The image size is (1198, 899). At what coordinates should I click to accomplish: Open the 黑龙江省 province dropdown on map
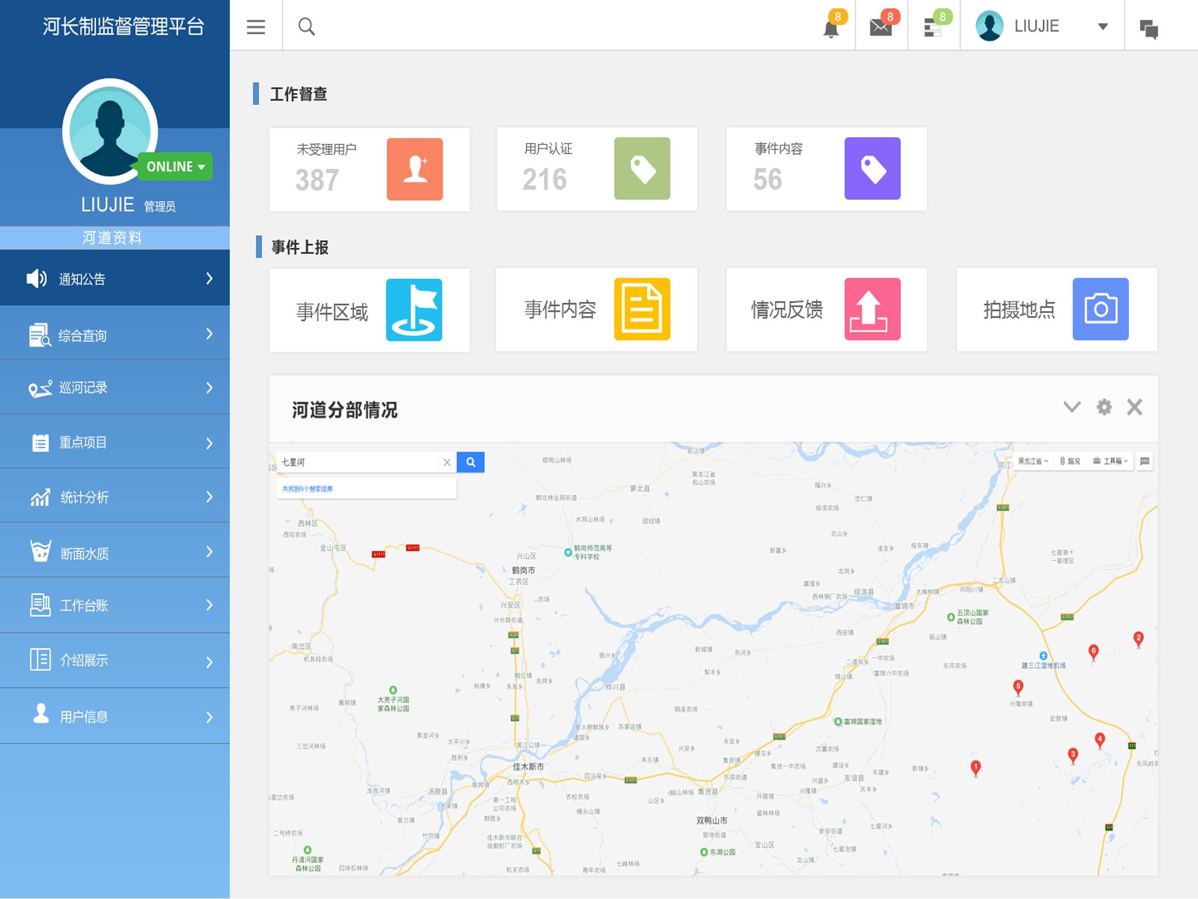coord(1032,461)
